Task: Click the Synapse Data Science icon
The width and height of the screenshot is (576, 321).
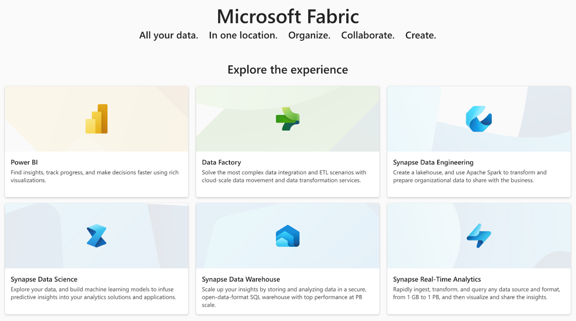Action: tap(97, 236)
